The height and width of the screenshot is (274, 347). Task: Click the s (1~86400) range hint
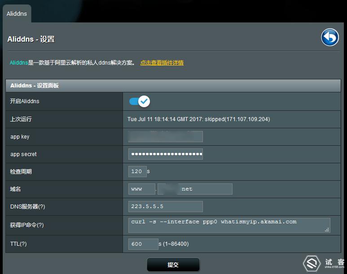pos(173,244)
